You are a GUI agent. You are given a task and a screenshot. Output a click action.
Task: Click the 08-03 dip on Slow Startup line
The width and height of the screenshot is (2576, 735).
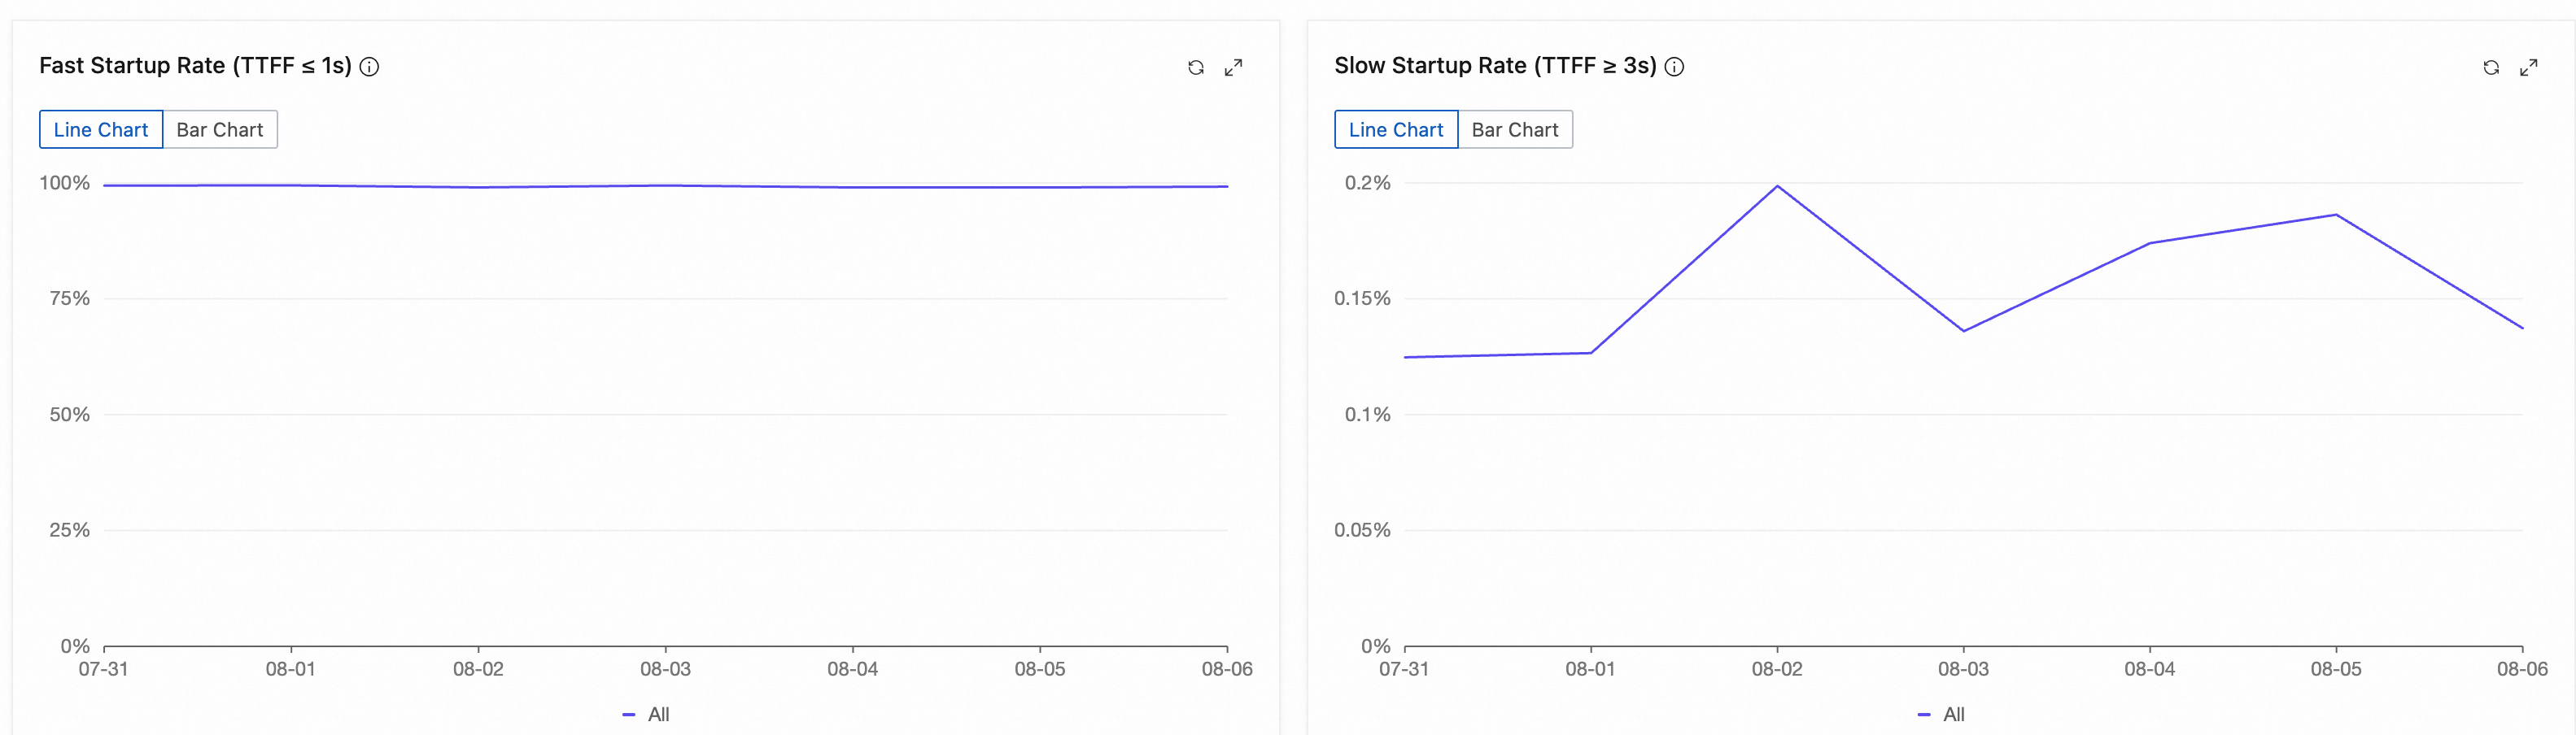coord(1963,331)
